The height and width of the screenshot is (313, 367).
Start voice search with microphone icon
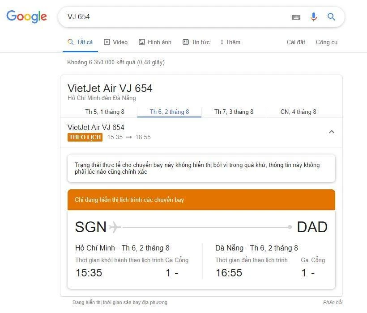click(x=313, y=17)
